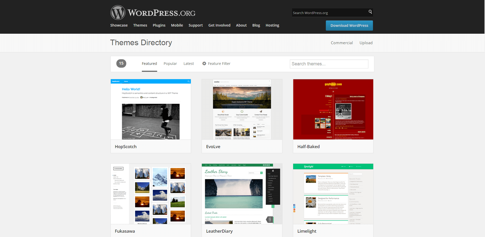The image size is (485, 237).
Task: Open the Fukasawa theme thumbnail
Action: tap(151, 194)
